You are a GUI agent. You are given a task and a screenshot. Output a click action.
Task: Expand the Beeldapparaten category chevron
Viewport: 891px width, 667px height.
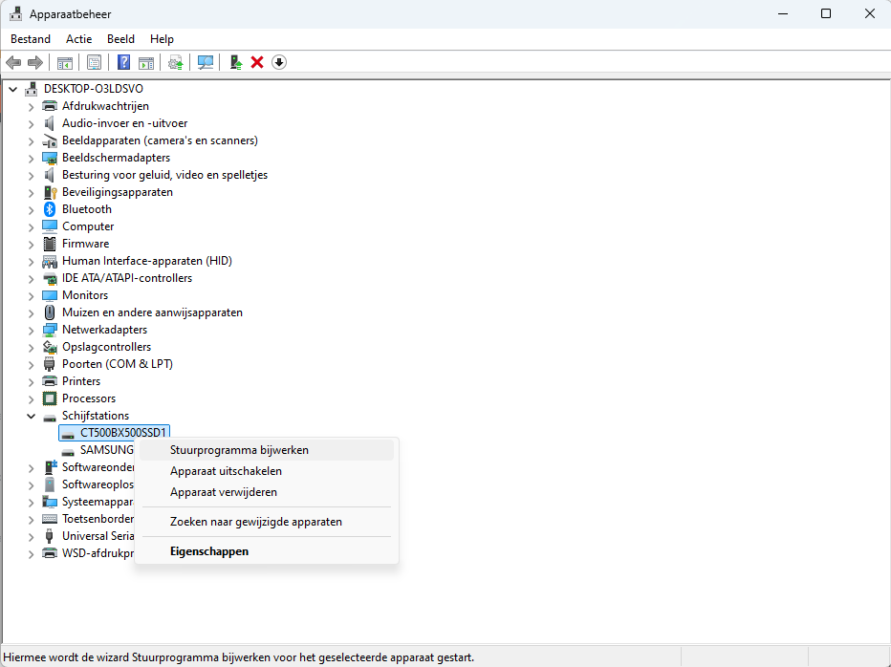32,140
